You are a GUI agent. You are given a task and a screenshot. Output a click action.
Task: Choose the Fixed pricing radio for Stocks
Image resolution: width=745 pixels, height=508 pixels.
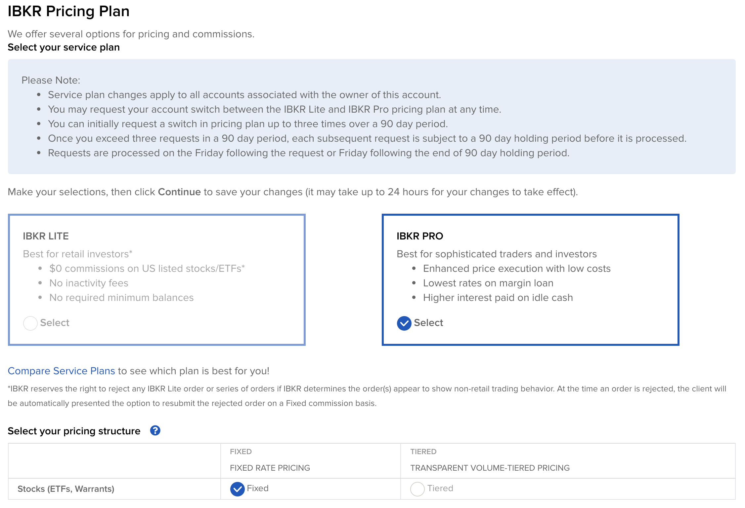(x=237, y=489)
